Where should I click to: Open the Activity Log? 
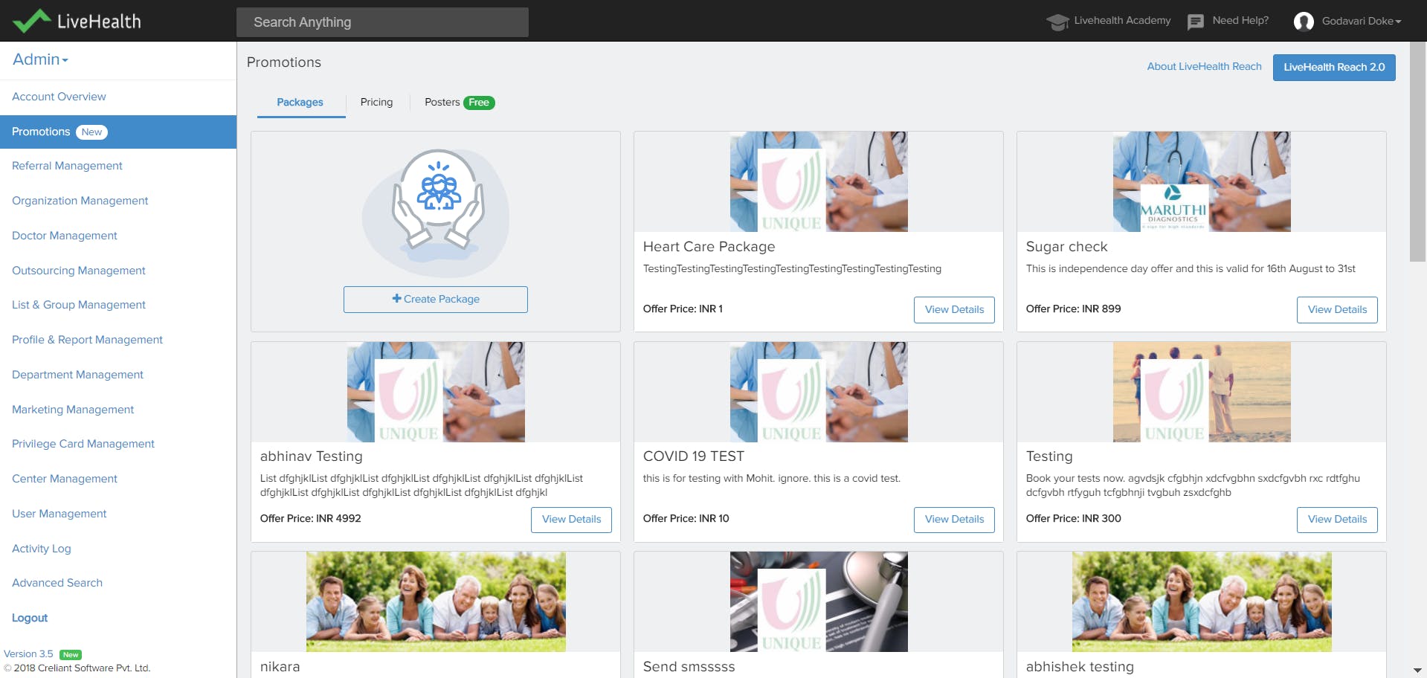(42, 549)
